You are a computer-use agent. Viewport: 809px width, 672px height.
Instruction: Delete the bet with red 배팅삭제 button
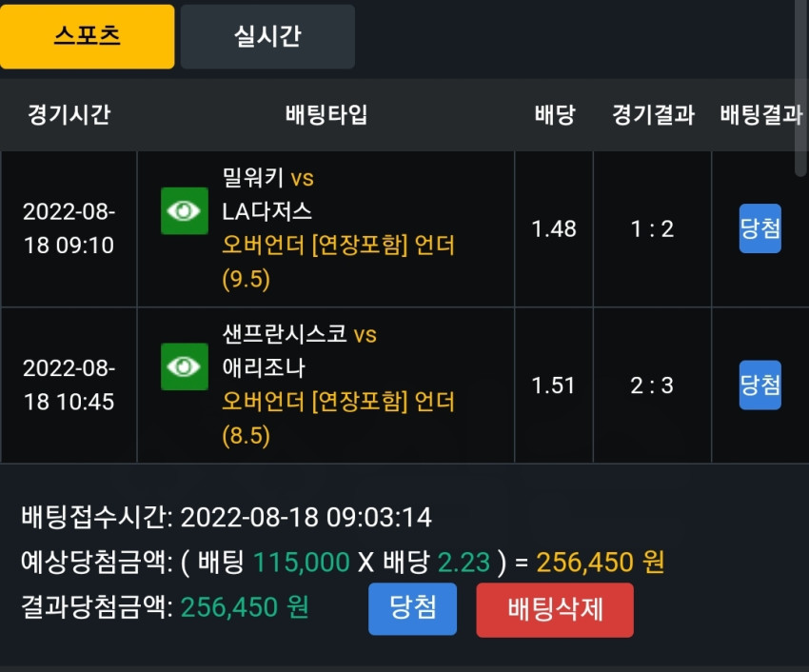tap(555, 609)
